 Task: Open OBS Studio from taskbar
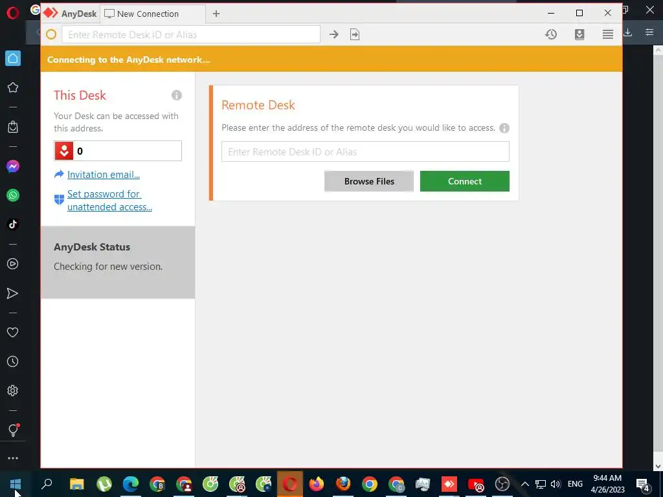click(502, 484)
